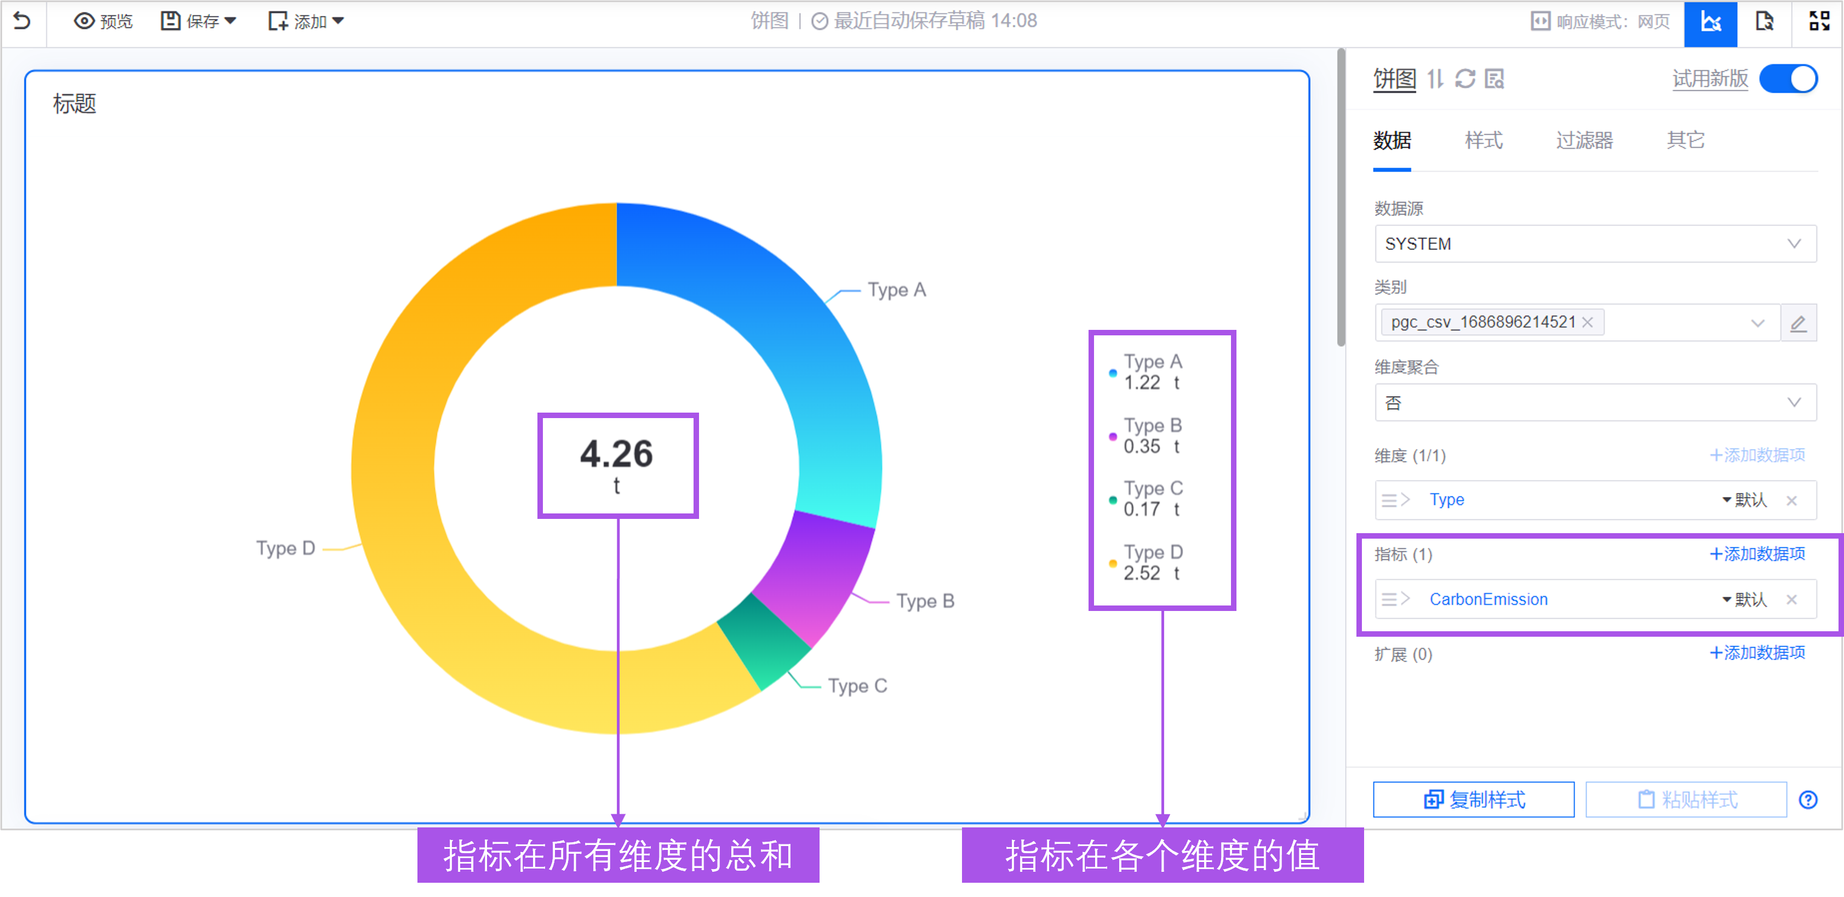Click 添加数据项 link in 扩展 section
This screenshot has height=897, width=1844.
click(1757, 653)
